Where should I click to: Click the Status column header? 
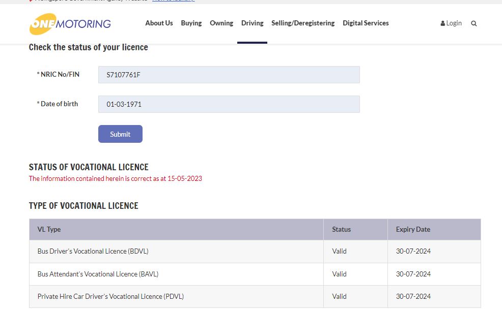pyautogui.click(x=341, y=229)
